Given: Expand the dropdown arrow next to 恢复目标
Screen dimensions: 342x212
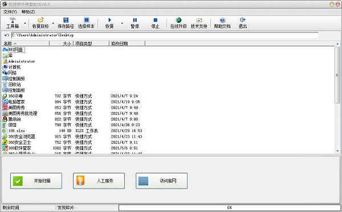Looking at the screenshot, I should pyautogui.click(x=53, y=23).
